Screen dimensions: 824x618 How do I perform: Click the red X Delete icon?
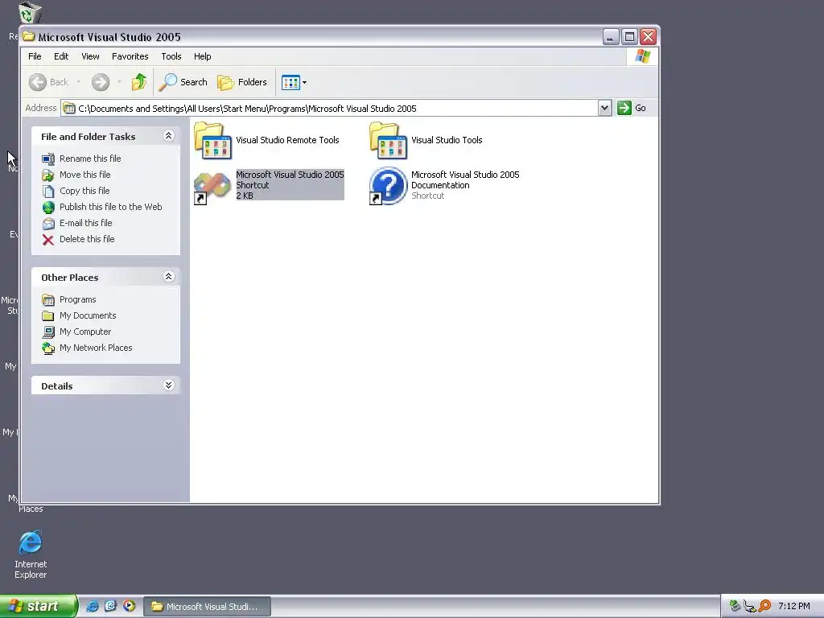tap(47, 240)
